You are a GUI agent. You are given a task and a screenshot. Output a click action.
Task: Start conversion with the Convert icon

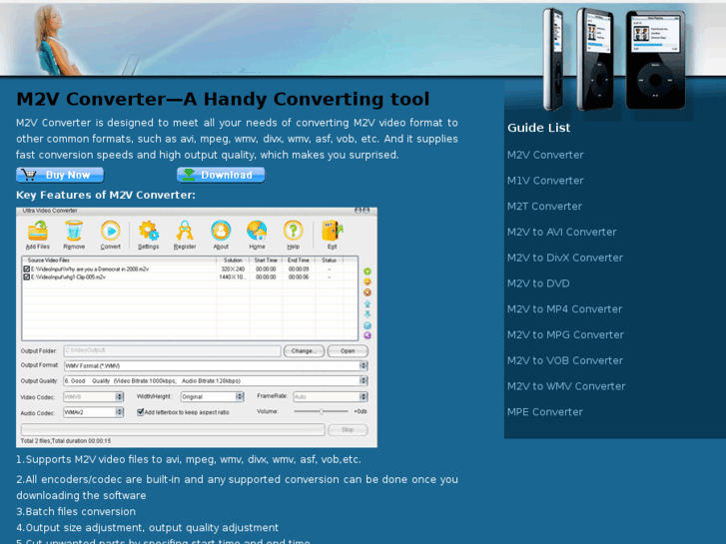coord(110,231)
